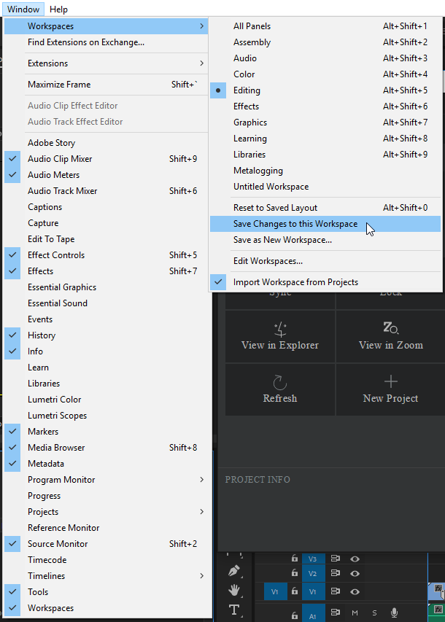This screenshot has height=622, width=445.
Task: Toggle track targeting for A1
Action: click(313, 613)
